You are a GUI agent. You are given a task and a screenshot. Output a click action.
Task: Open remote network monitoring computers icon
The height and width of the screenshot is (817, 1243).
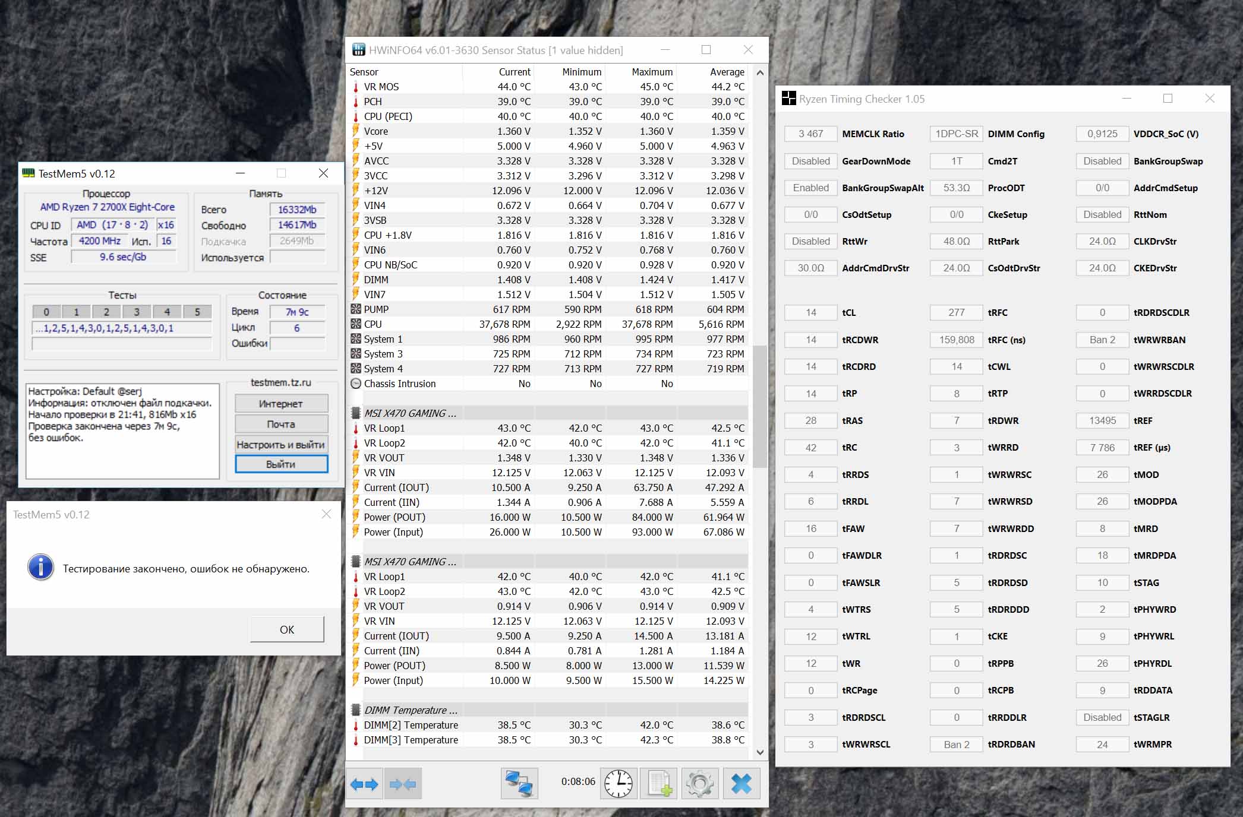tap(519, 784)
